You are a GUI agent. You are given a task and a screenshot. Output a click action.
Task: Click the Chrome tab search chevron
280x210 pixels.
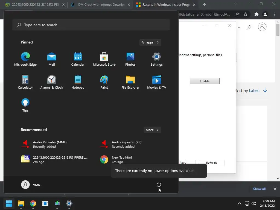tap(236, 4)
